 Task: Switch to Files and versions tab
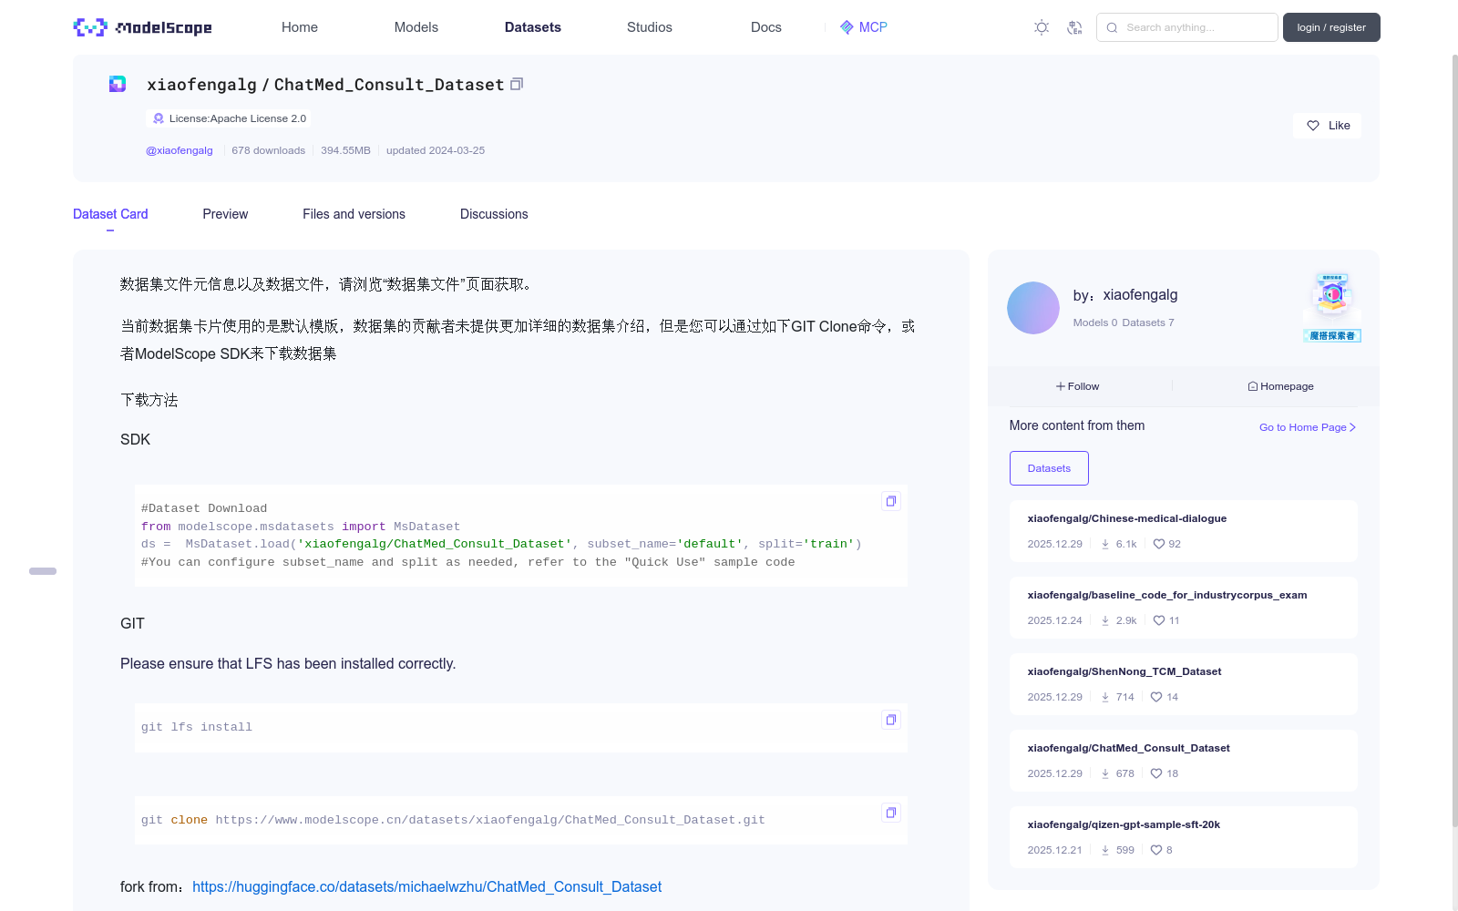point(354,214)
